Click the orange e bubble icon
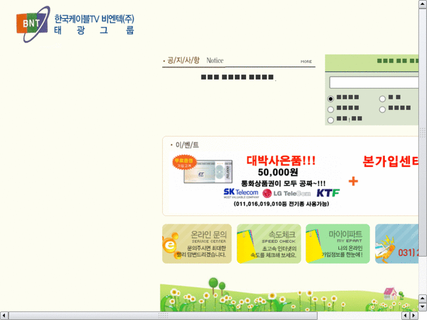The height and width of the screenshot is (320, 427). pyautogui.click(x=170, y=245)
